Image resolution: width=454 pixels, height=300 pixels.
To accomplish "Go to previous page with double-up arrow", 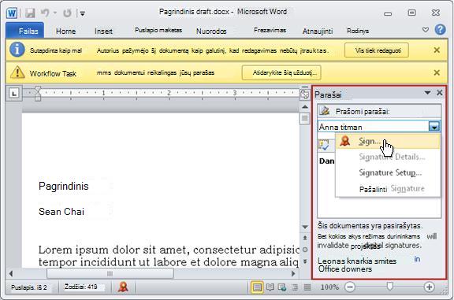I will (x=305, y=238).
